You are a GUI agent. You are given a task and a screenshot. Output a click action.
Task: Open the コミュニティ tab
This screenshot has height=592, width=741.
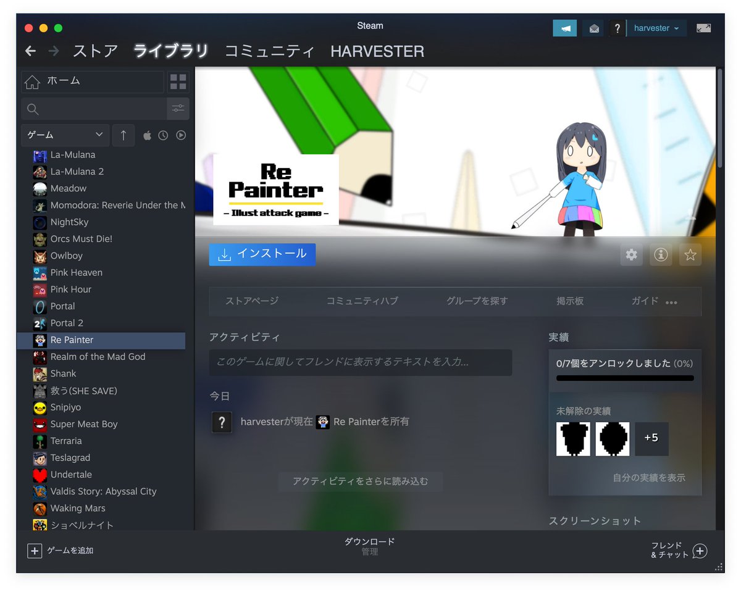tap(269, 51)
